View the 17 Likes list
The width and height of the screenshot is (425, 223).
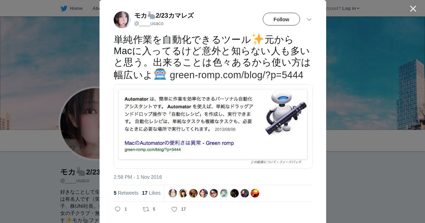coord(151,193)
